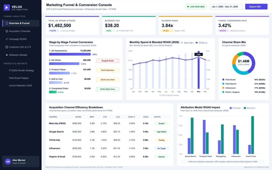Click the AM user avatar
Image resolution: width=272 pixels, height=170 pixels.
(8, 161)
